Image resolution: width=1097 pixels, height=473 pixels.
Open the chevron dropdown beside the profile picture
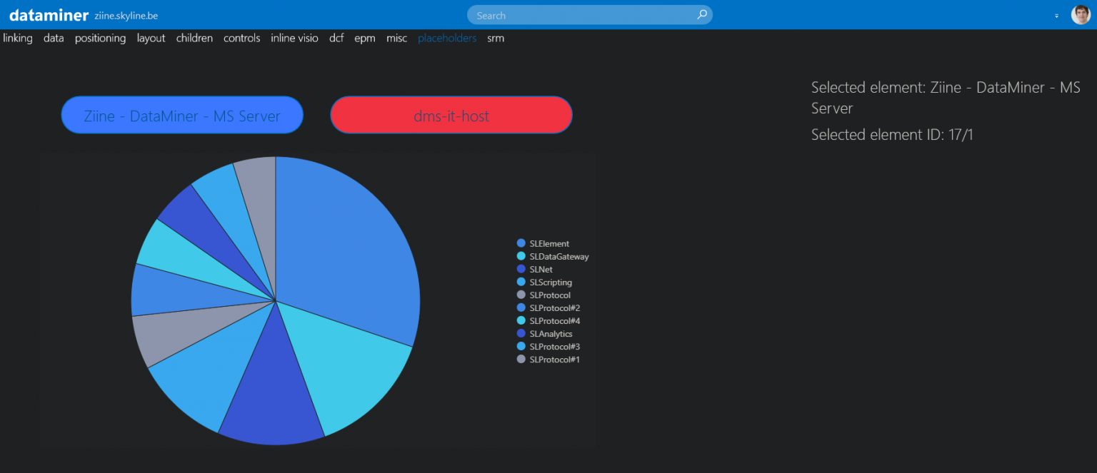point(1056,15)
